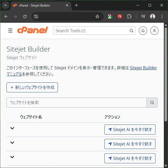Expand the first website row chevron
168x168 pixels.
coord(12,128)
